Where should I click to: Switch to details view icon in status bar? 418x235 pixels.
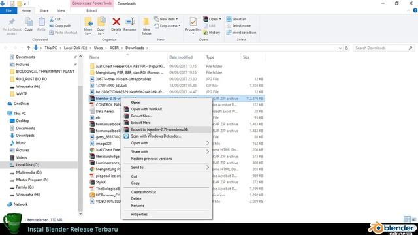(407, 219)
